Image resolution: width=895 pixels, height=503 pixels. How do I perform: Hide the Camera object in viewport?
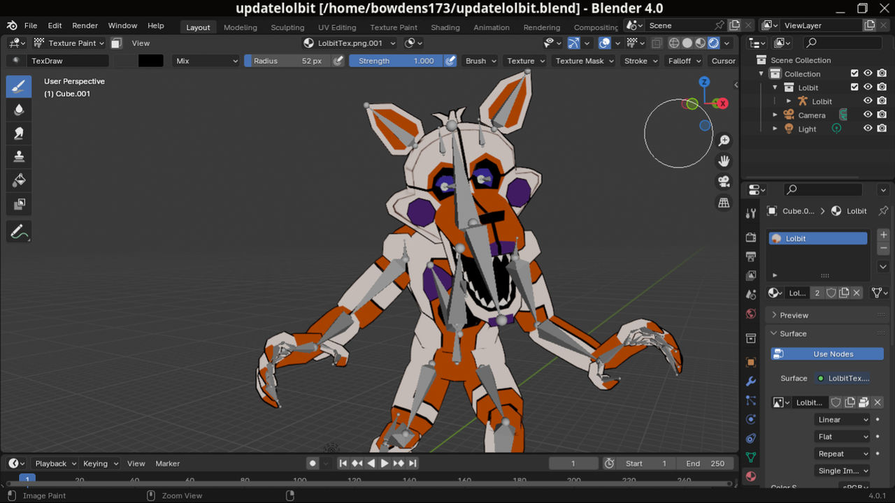(x=868, y=115)
